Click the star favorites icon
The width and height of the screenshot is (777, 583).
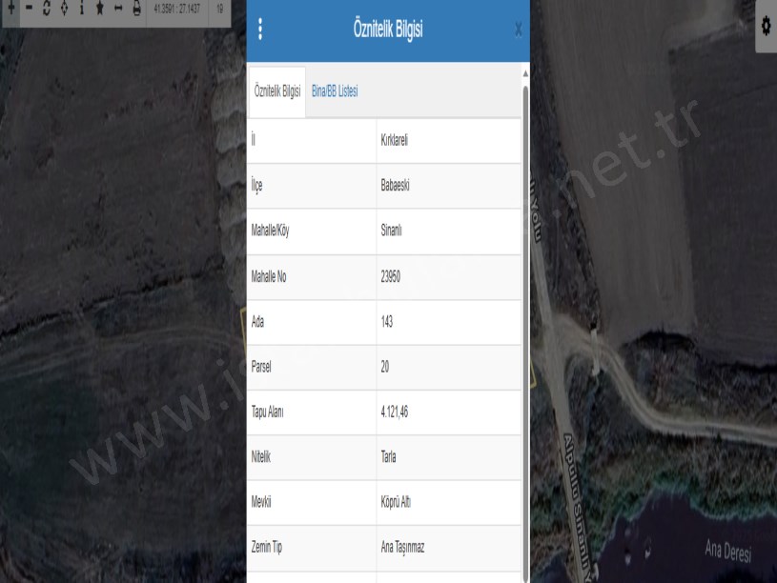[99, 9]
